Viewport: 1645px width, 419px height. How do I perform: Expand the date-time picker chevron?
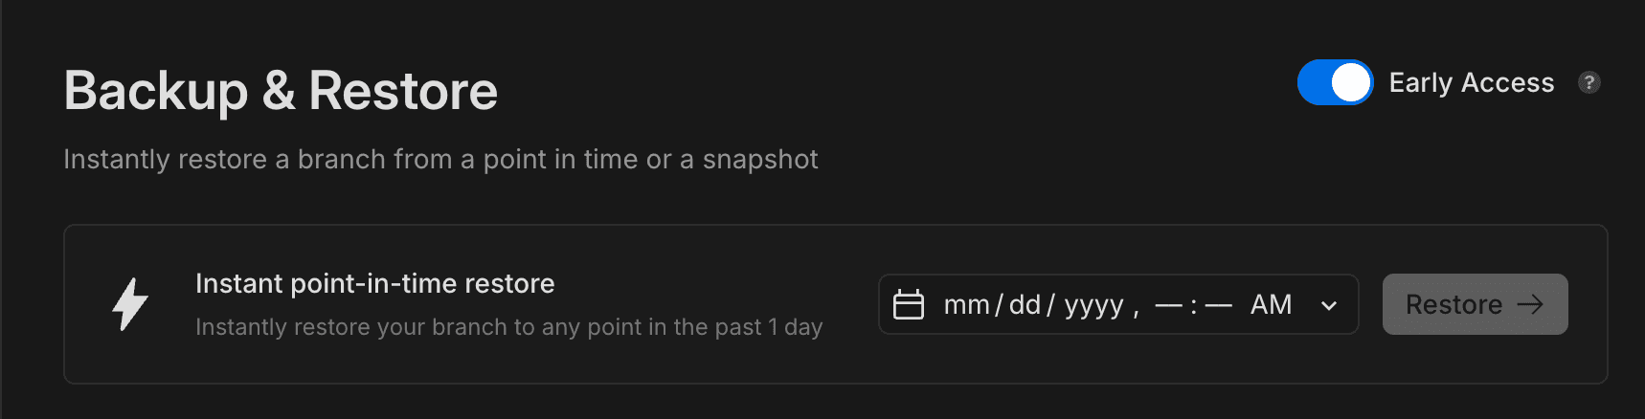click(x=1329, y=306)
